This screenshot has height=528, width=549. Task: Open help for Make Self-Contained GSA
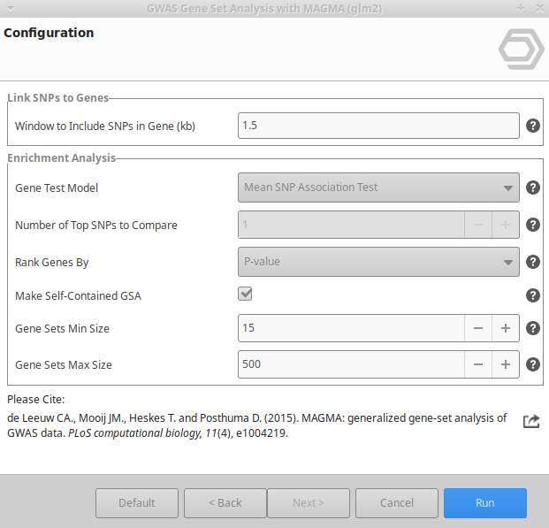pyautogui.click(x=532, y=295)
